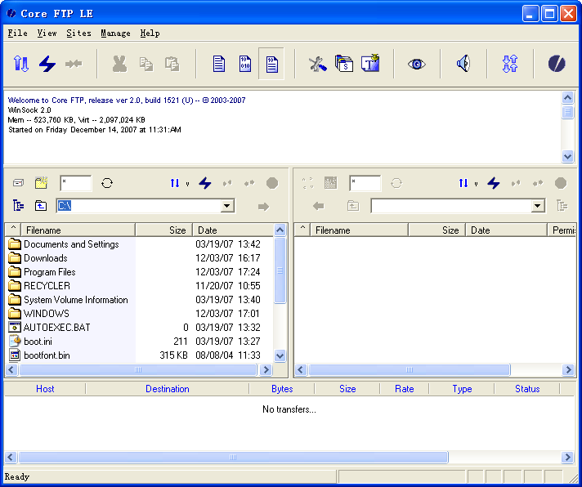Open remote path dropdown arrow
The image size is (582, 487).
tap(538, 205)
